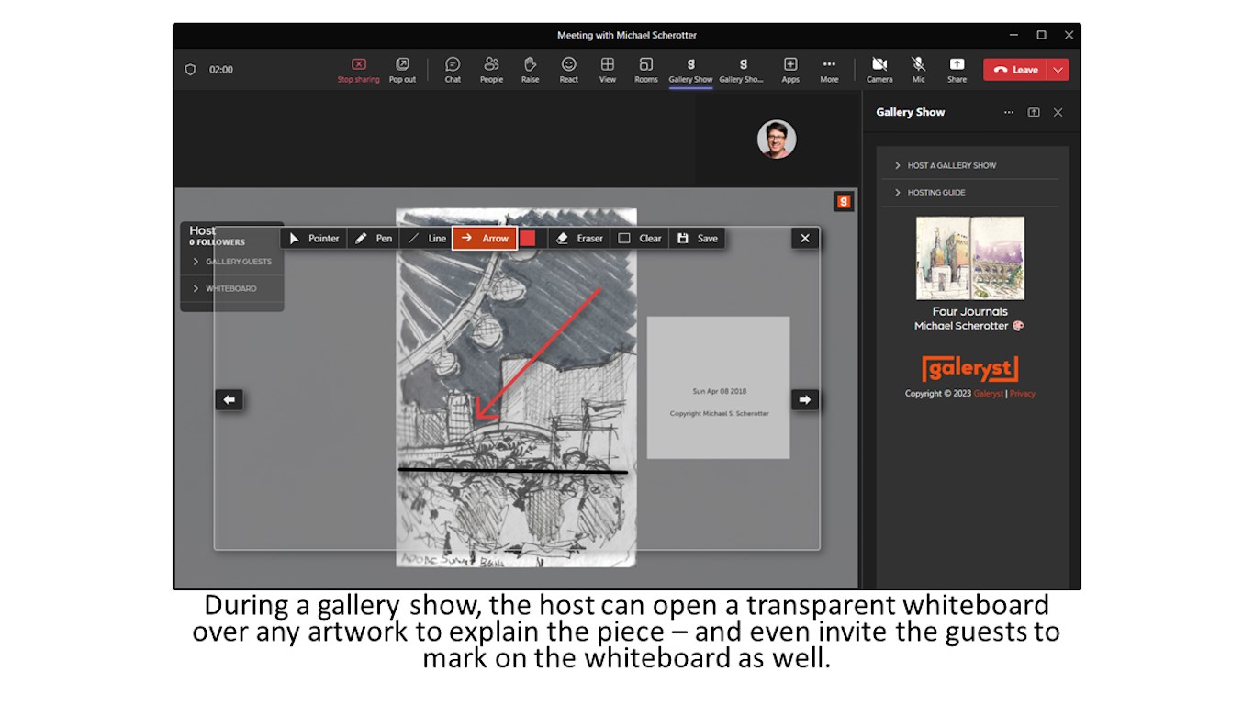Click the orange Galeryst g badge
1254x705 pixels.
point(844,201)
